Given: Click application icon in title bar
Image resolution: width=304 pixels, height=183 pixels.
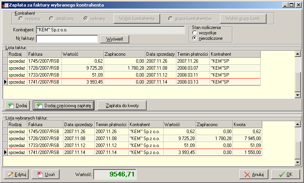Looking at the screenshot, I should point(5,5).
